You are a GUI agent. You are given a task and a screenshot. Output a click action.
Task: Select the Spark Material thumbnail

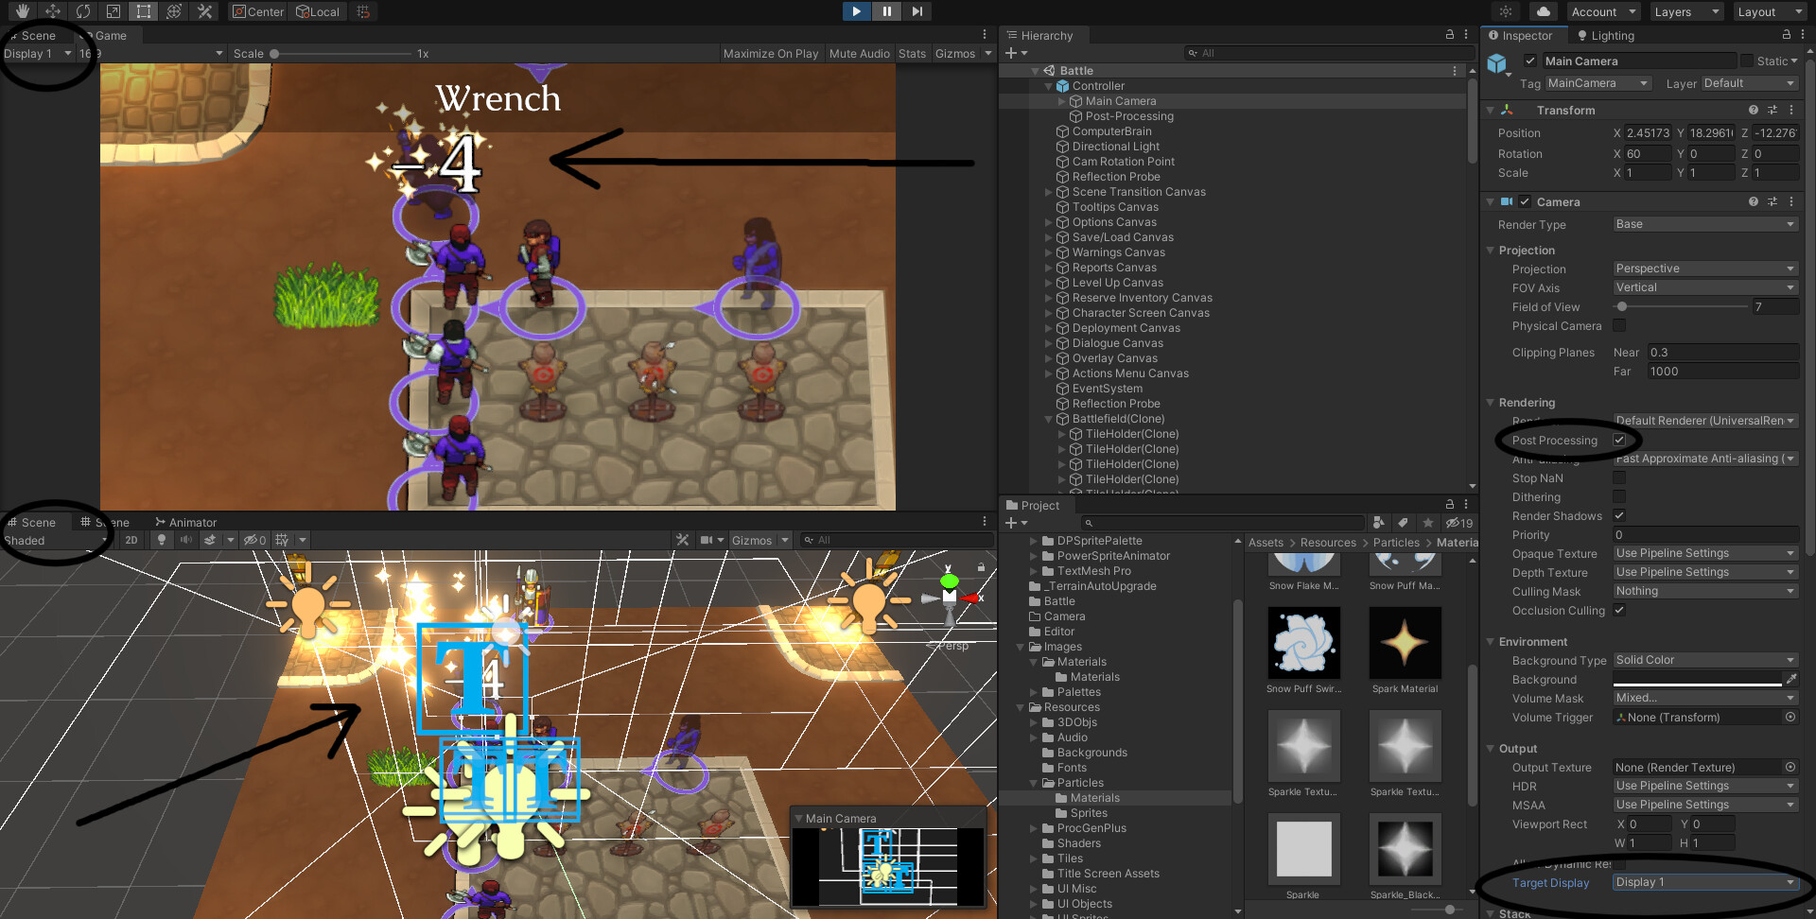(x=1405, y=643)
